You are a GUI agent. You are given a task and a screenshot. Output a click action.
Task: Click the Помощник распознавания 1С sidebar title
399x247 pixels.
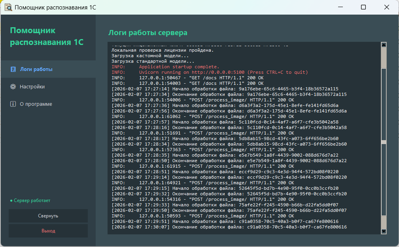(x=47, y=36)
